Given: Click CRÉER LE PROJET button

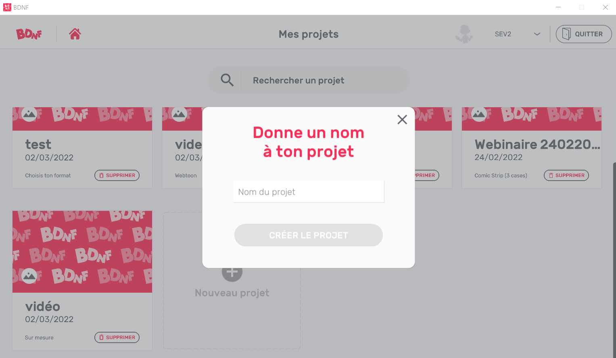Looking at the screenshot, I should [309, 235].
